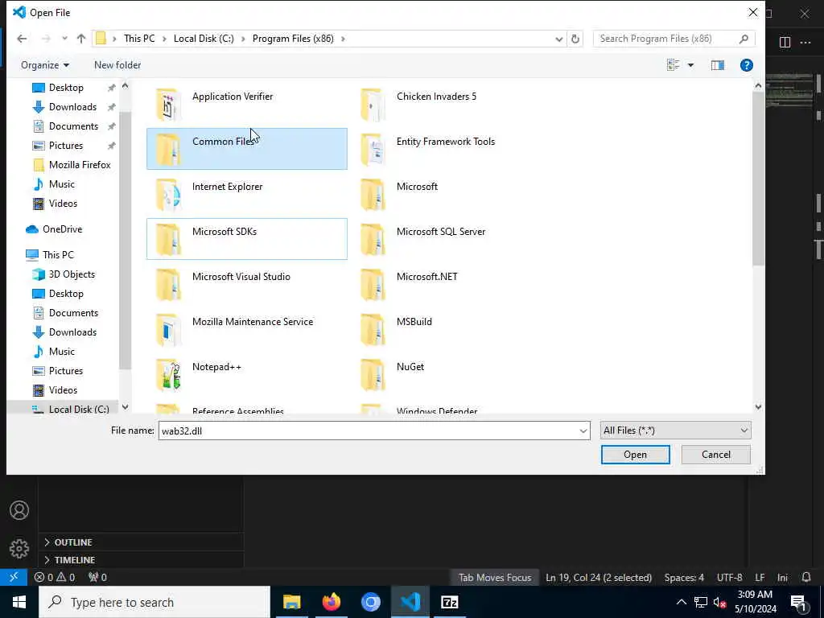Go up one folder level arrow
Viewport: 824px width, 618px height.
point(81,39)
